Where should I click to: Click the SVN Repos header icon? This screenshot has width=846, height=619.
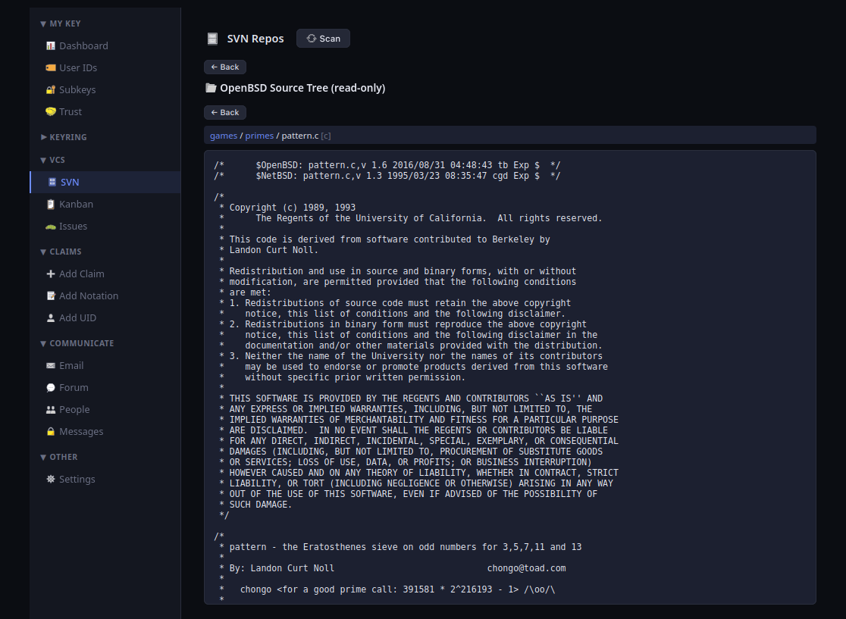coord(212,39)
